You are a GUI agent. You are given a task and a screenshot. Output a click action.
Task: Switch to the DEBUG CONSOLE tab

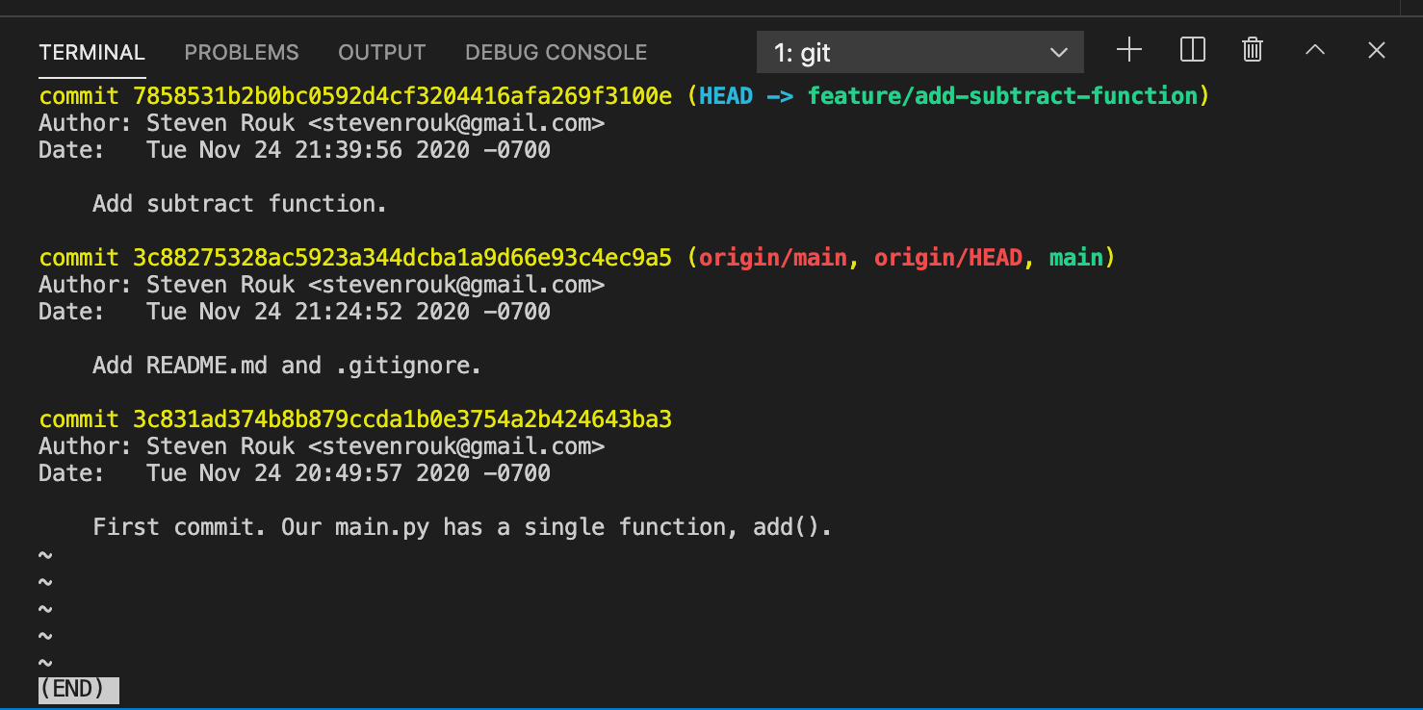(x=556, y=52)
